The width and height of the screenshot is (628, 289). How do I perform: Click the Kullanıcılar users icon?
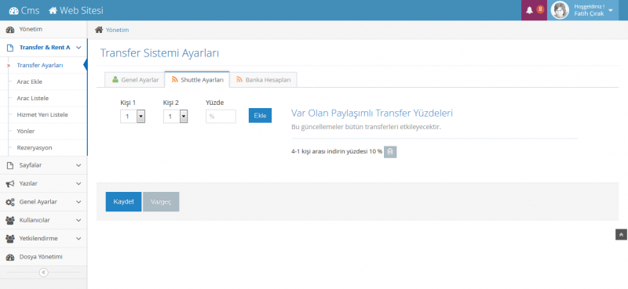pyautogui.click(x=10, y=220)
